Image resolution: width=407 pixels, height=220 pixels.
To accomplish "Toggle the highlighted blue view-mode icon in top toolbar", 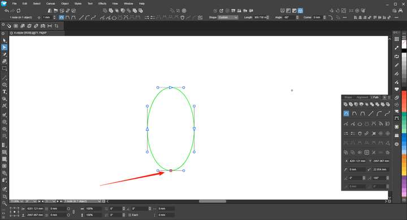I will tap(300, 11).
